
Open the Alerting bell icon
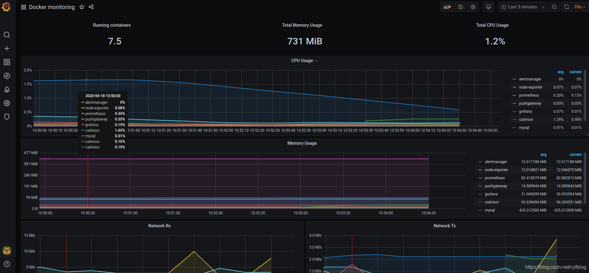click(x=7, y=89)
